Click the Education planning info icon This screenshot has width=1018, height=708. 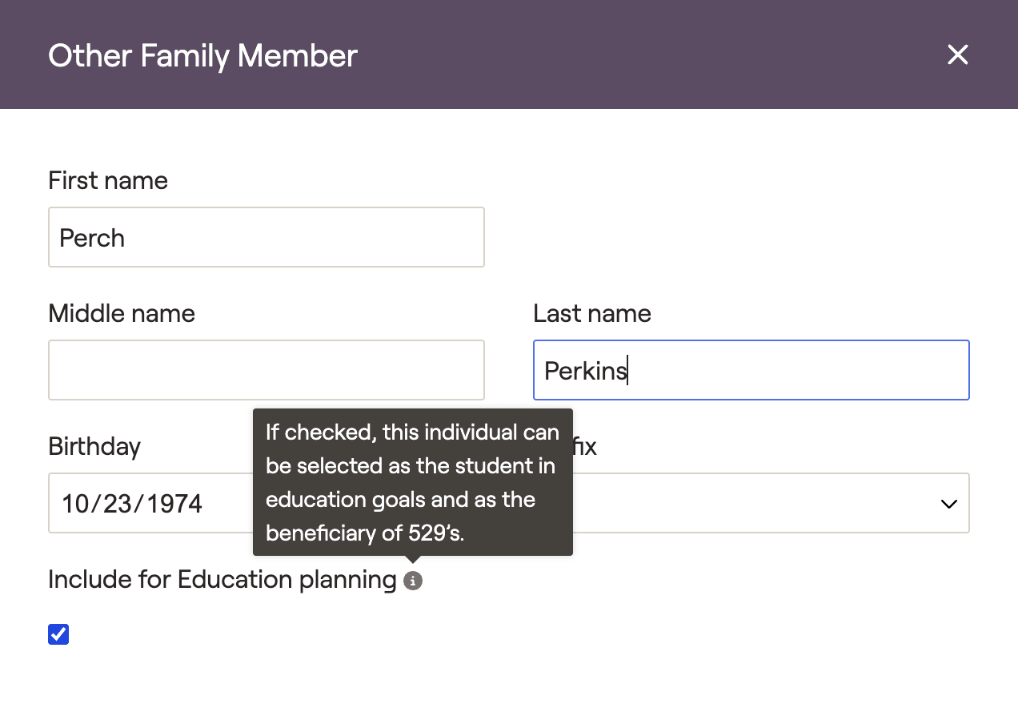coord(413,581)
